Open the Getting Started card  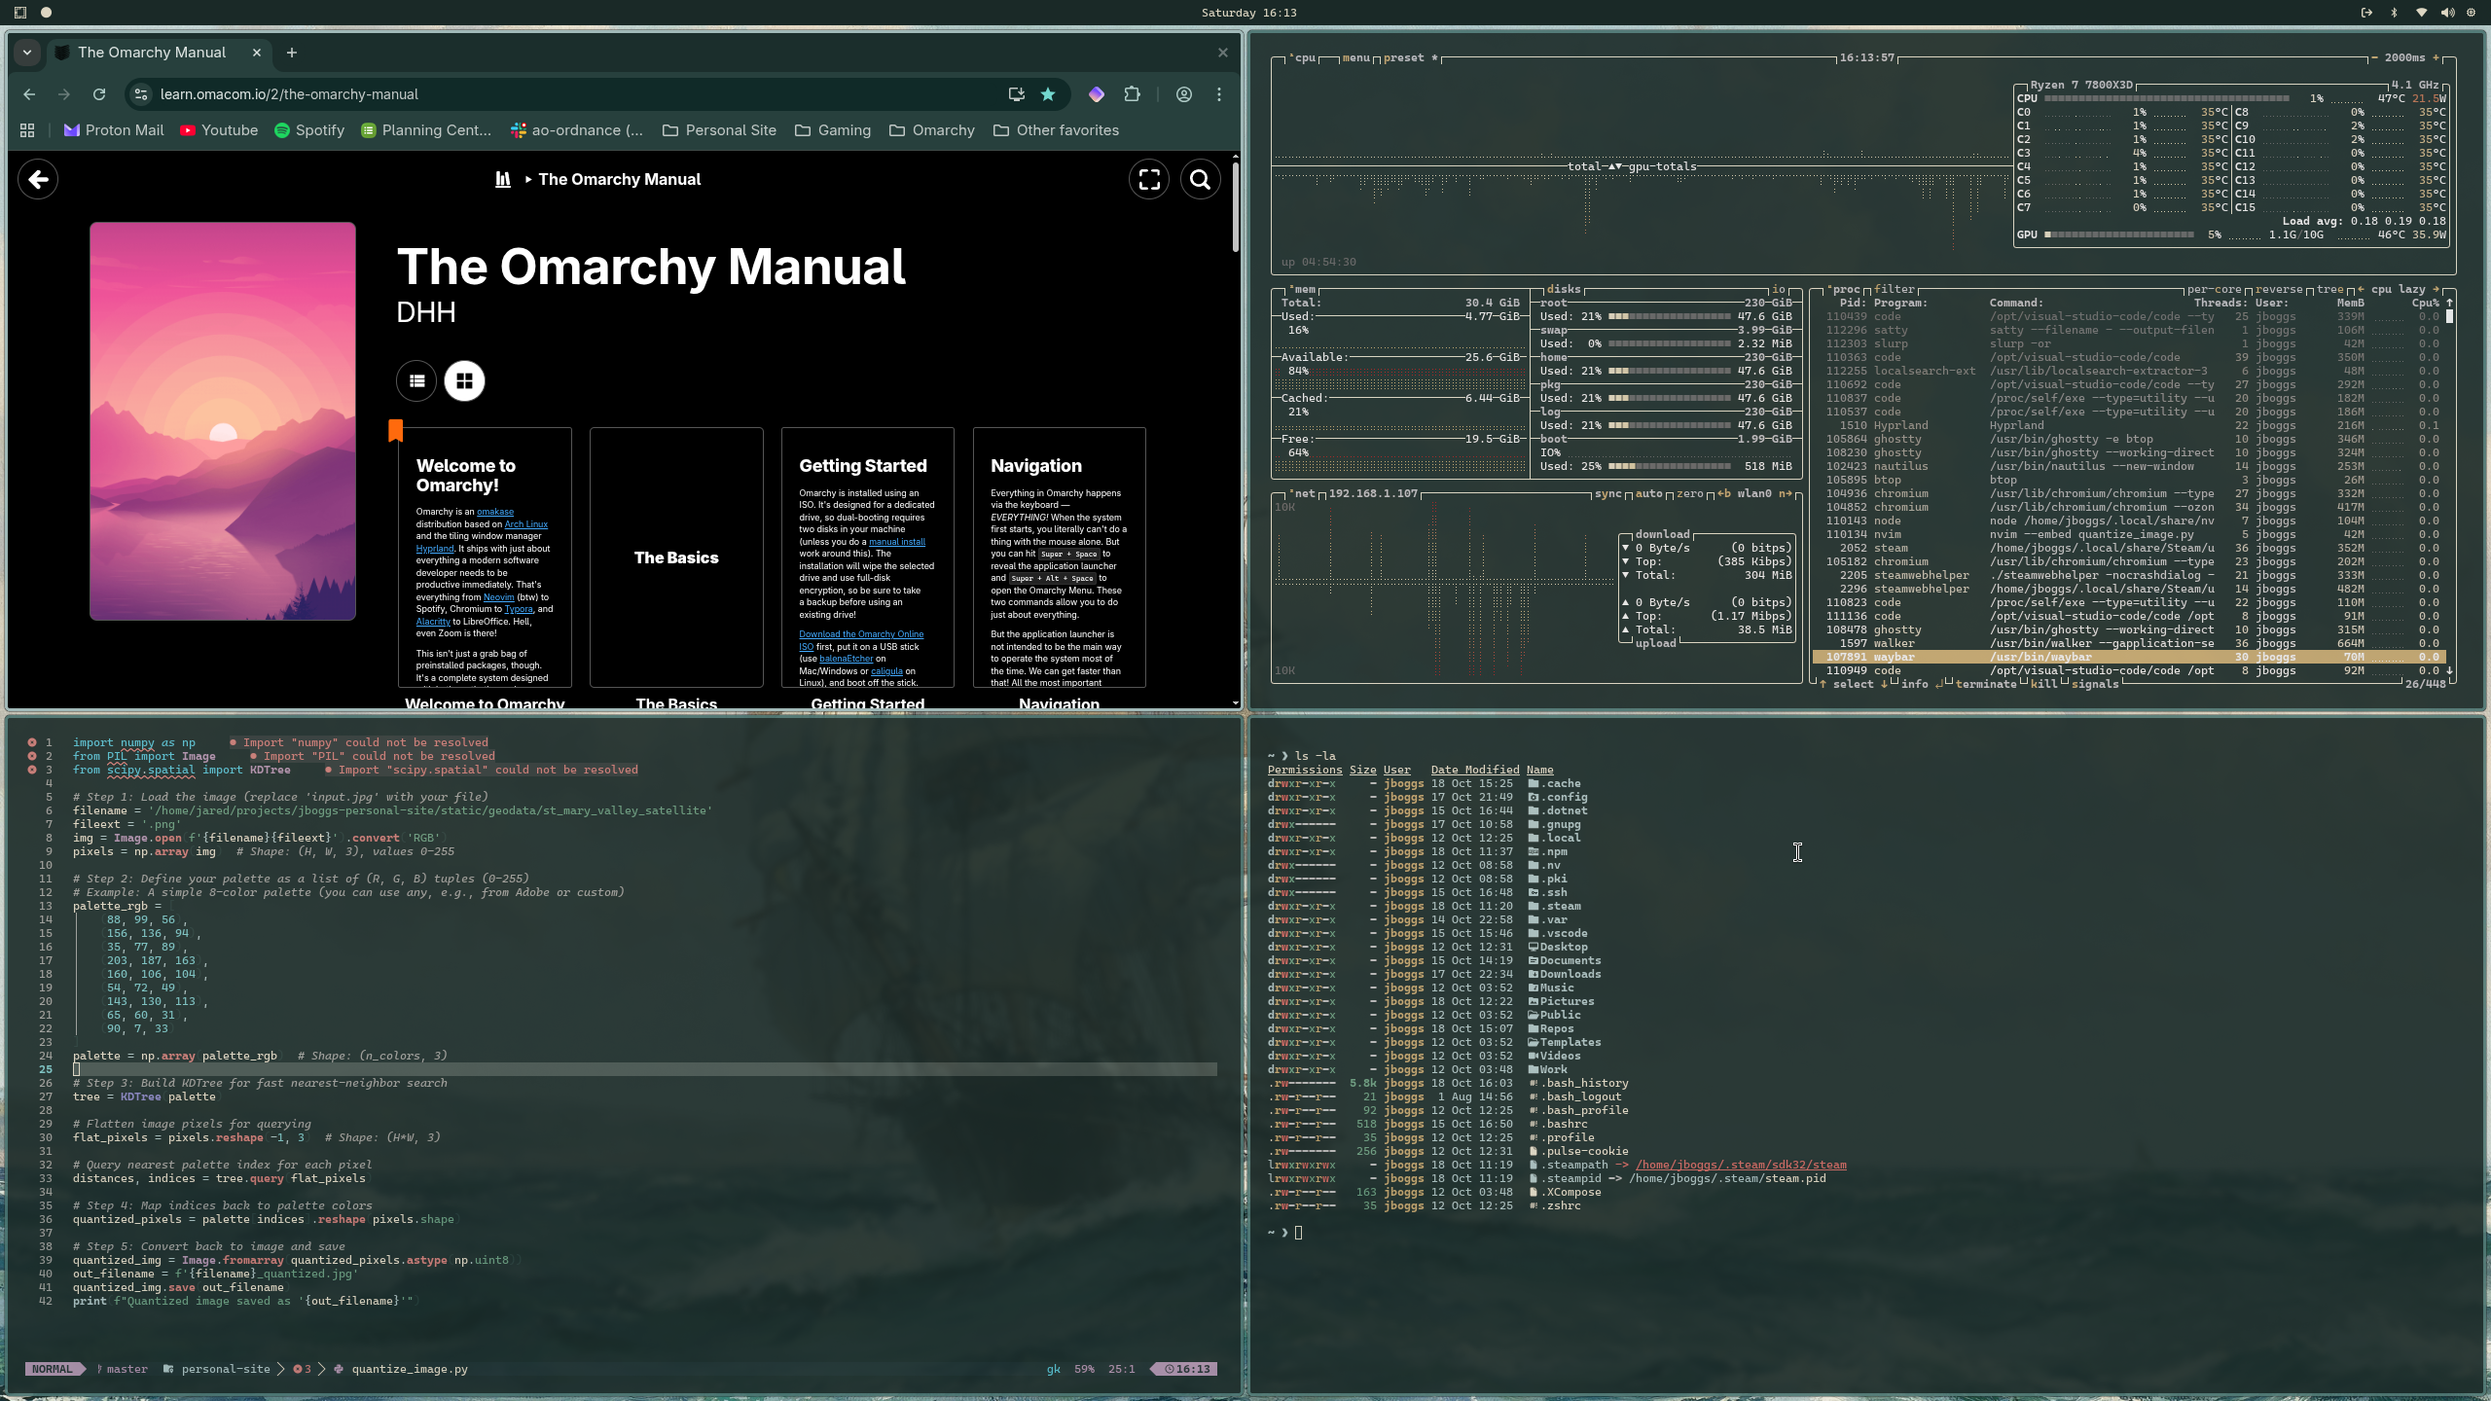click(x=868, y=557)
